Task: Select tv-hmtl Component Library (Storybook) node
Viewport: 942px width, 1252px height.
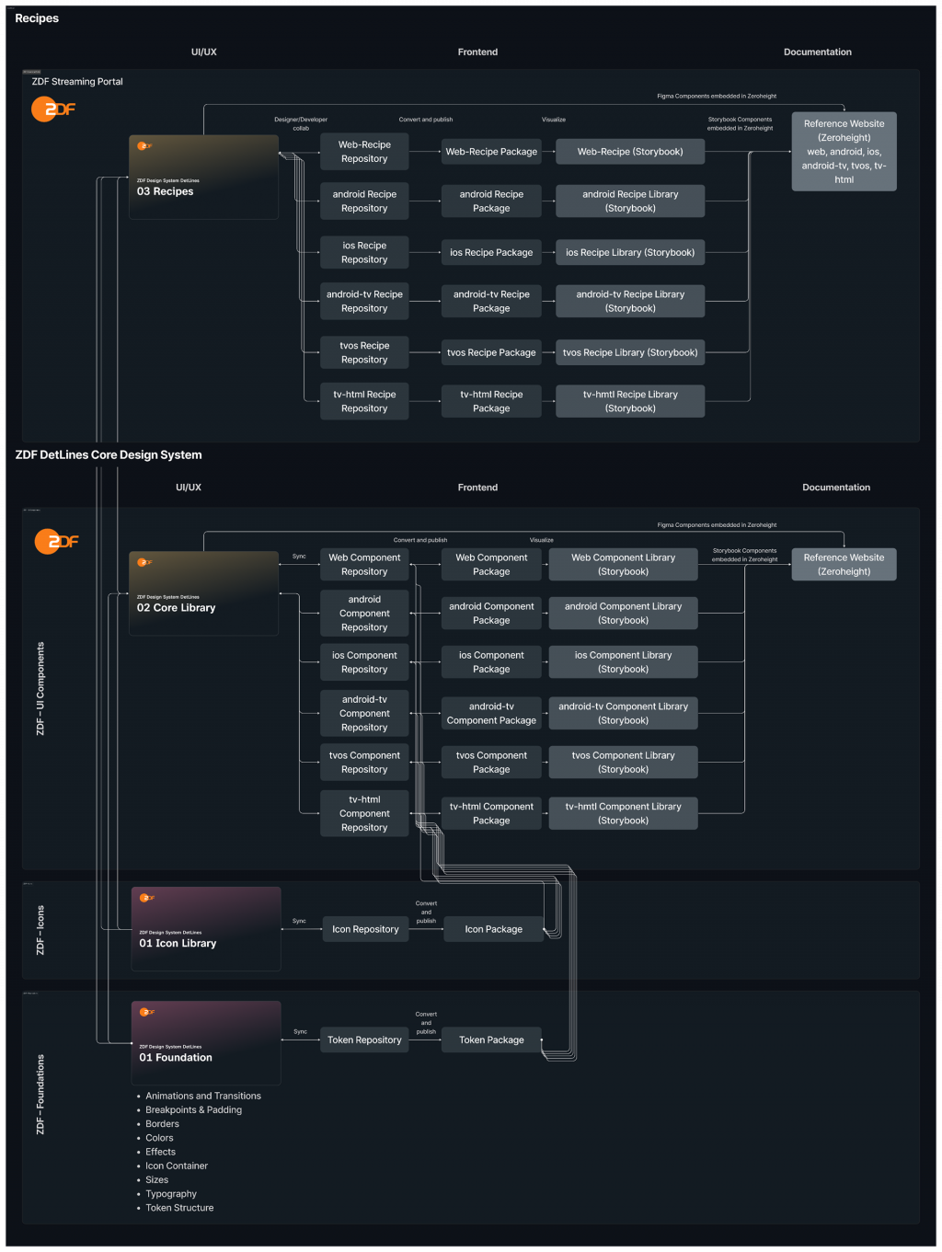Action: click(623, 814)
